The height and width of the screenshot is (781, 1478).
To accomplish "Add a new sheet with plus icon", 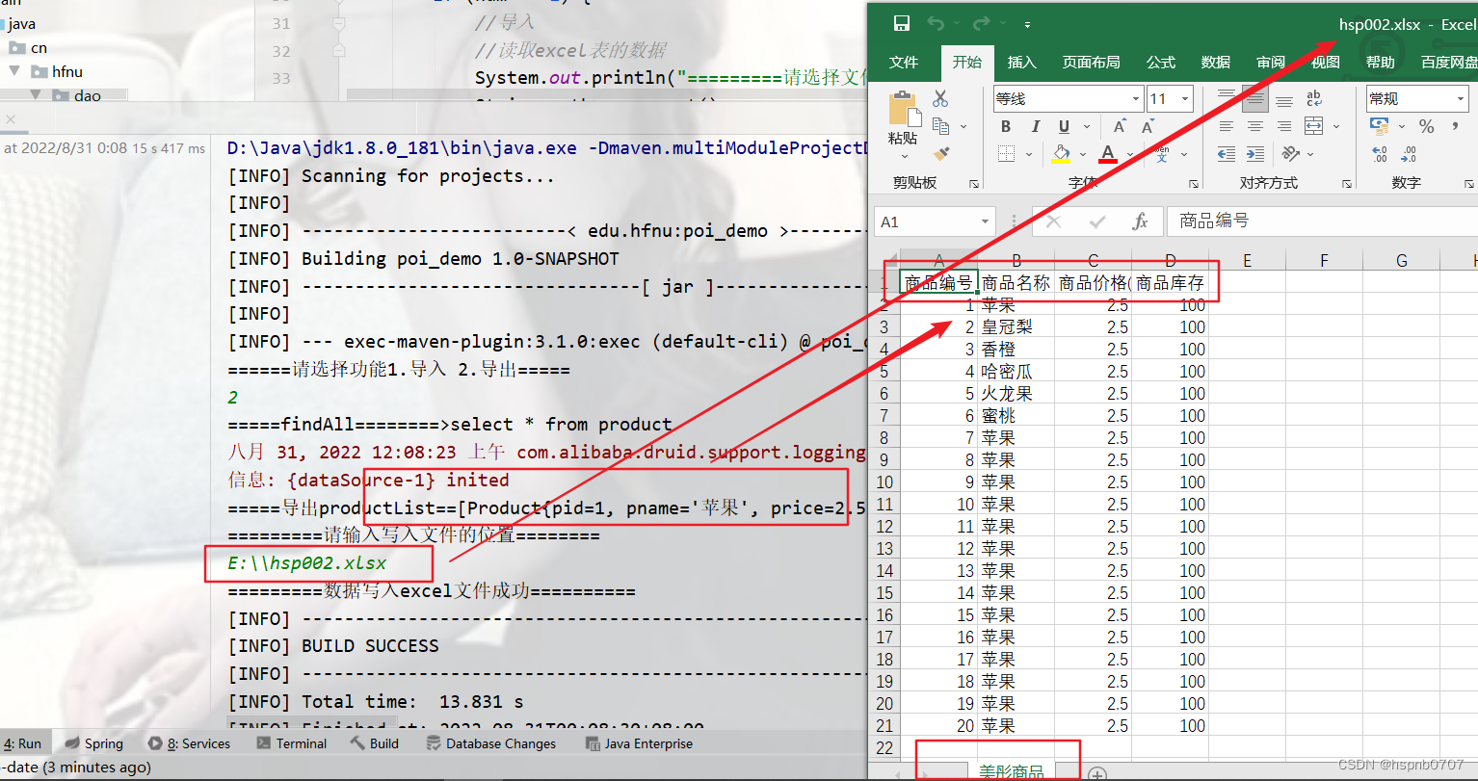I will pyautogui.click(x=1096, y=773).
